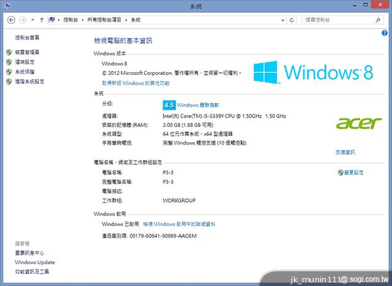This screenshot has width=392, height=286.
Task: Open 控制台首頁 link in sidebar
Action: click(27, 37)
